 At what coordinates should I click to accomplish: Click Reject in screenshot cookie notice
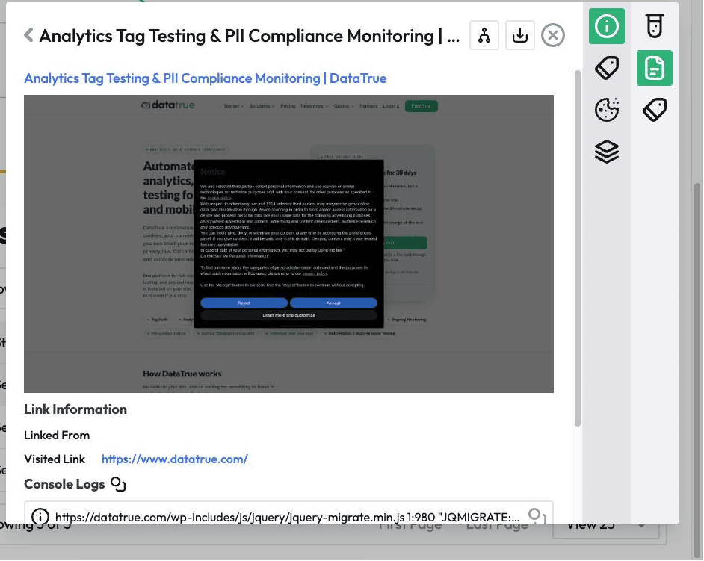(x=244, y=303)
